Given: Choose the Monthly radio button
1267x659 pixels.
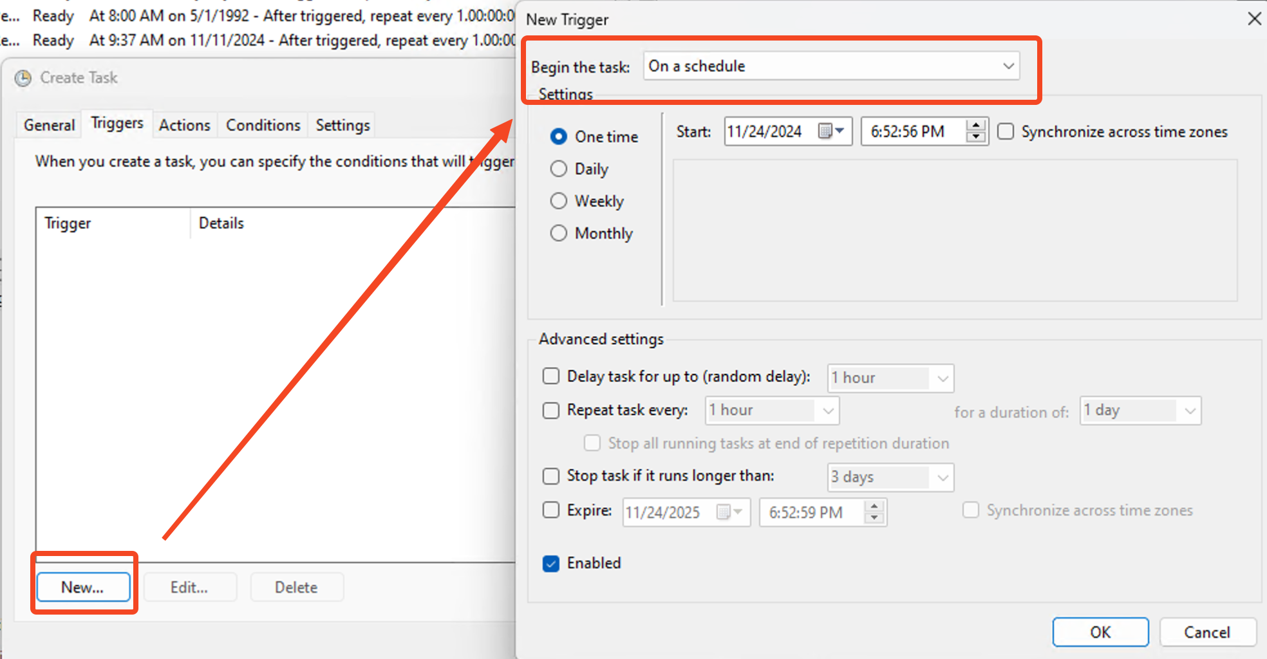Looking at the screenshot, I should [x=559, y=234].
